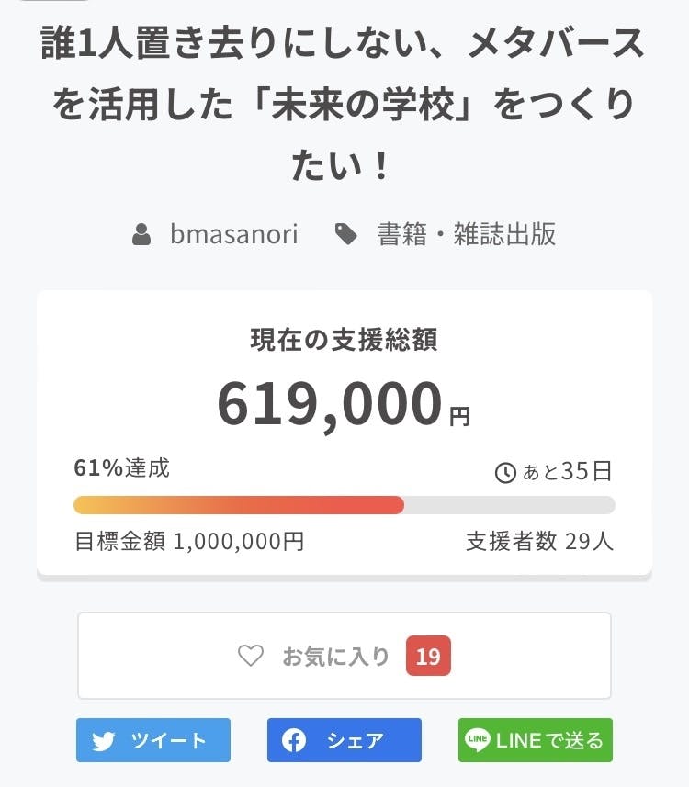Click the 61%達成 achievement label
Viewport: 689px width, 787px height.
coord(121,468)
